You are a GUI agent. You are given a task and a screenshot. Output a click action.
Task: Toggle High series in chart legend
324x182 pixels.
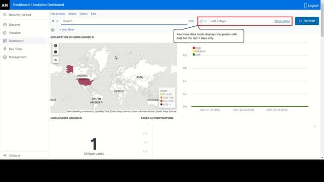click(x=197, y=48)
